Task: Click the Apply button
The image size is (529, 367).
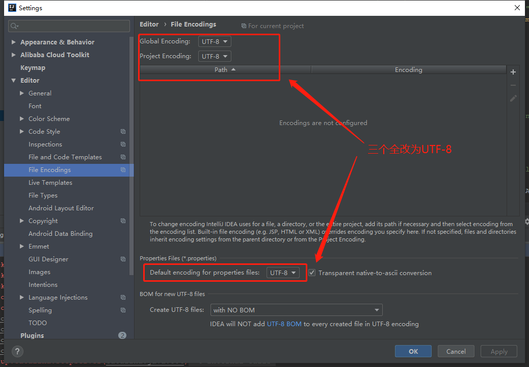Action: pos(498,352)
